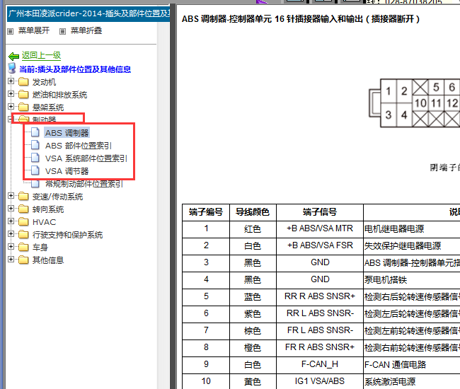Click the HVAC folder icon
Image resolution: width=460 pixels, height=389 pixels.
(23, 221)
